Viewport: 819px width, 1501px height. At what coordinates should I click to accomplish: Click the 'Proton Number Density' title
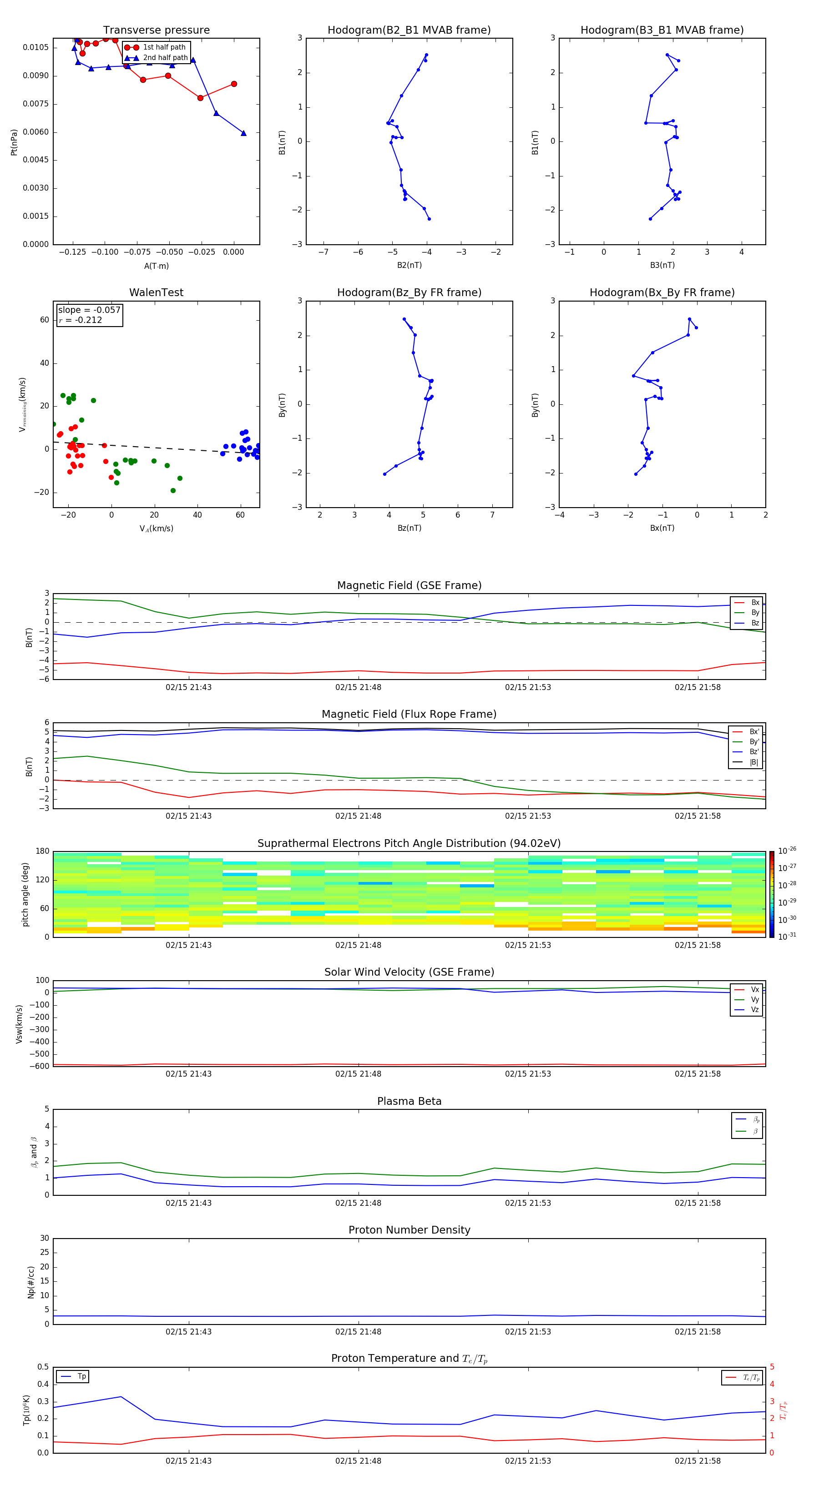tap(409, 1230)
